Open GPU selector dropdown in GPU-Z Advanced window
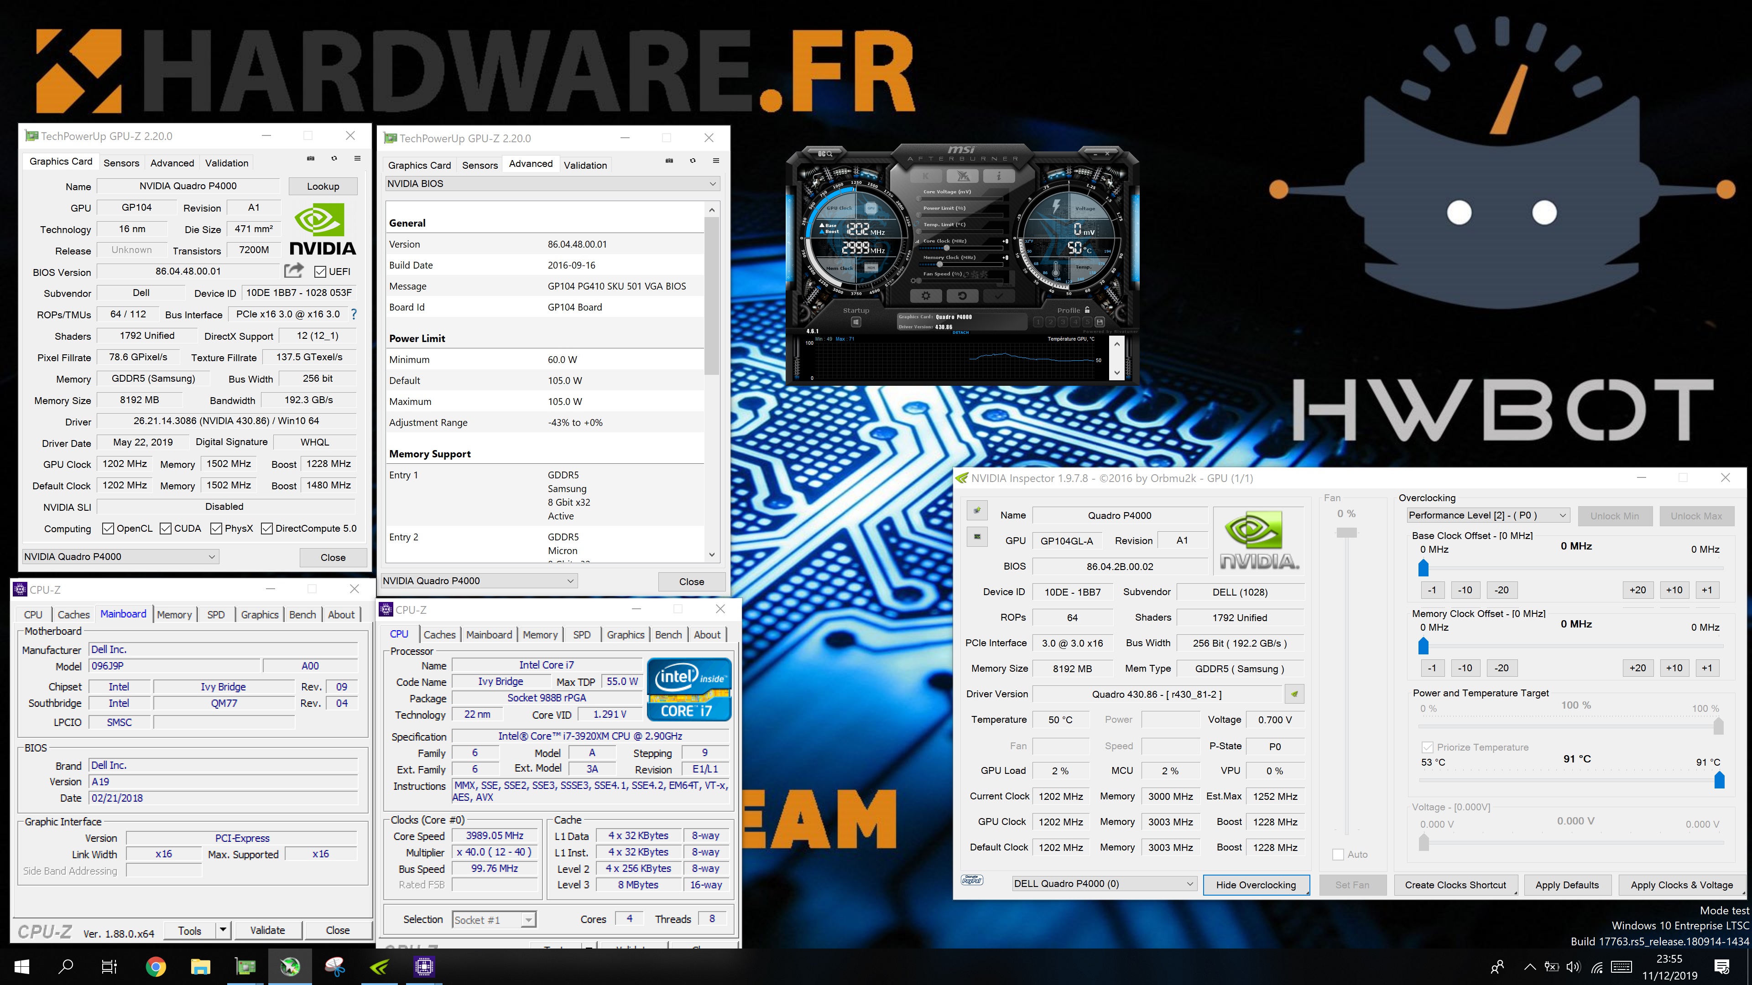The image size is (1752, 985). tap(480, 581)
